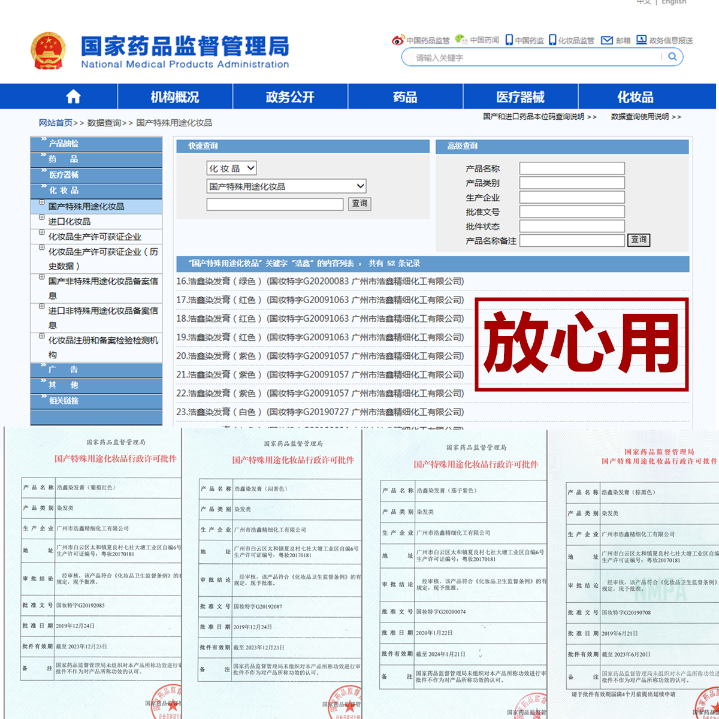Open result 23 浩鑫染发膏（白色）
Image resolution: width=719 pixels, height=719 pixels.
click(320, 412)
